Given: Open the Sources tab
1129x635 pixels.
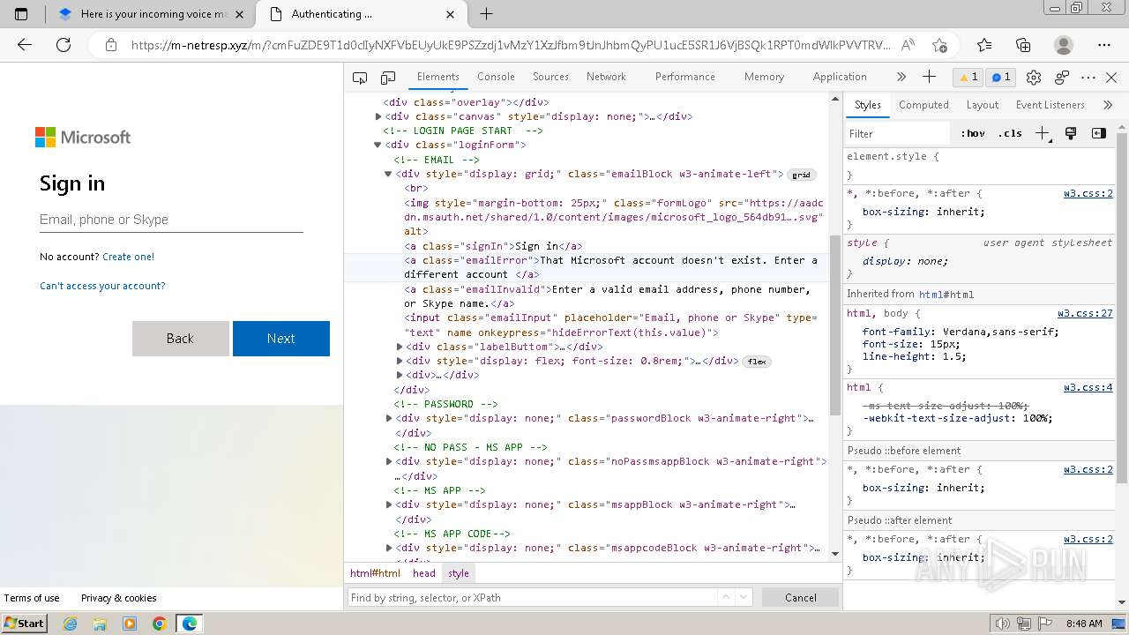Looking at the screenshot, I should pyautogui.click(x=550, y=77).
